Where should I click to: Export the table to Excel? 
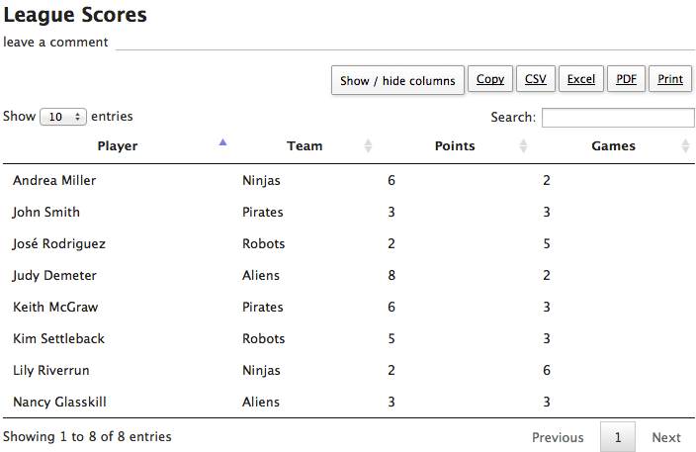(580, 79)
